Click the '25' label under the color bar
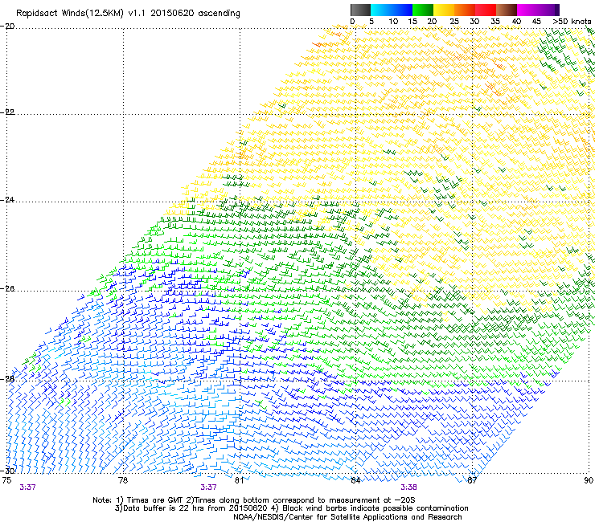This screenshot has height=522, width=595. pos(454,21)
